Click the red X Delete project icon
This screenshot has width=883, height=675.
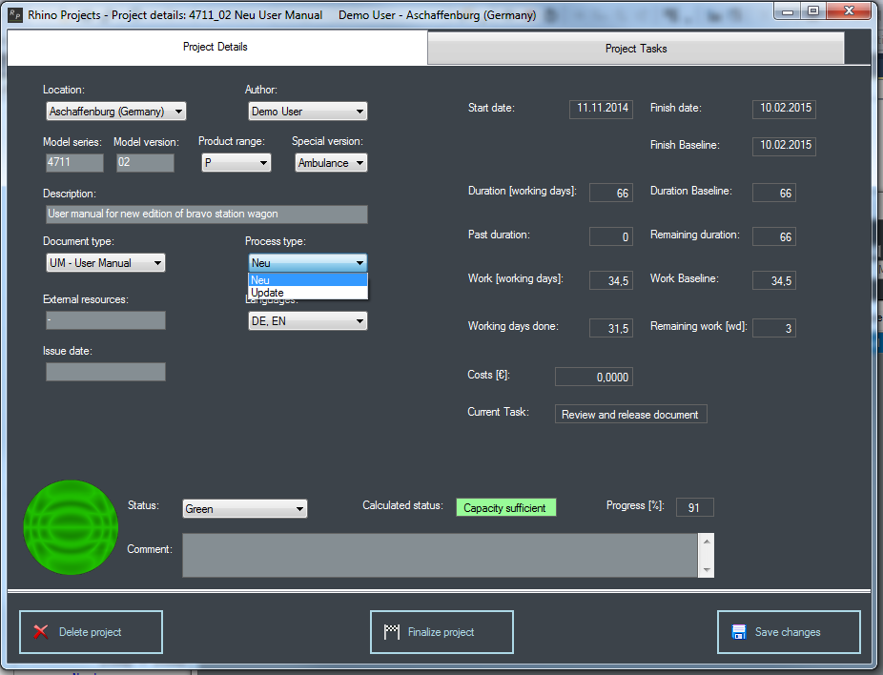(x=40, y=632)
